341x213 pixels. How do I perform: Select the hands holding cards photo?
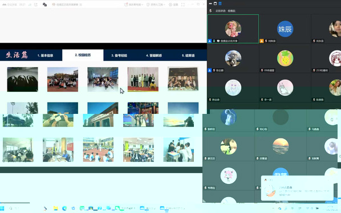coord(58,120)
